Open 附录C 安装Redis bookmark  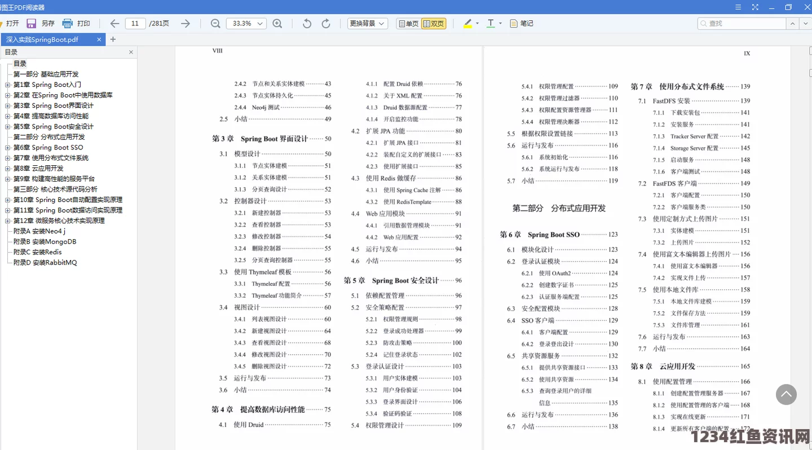37,252
